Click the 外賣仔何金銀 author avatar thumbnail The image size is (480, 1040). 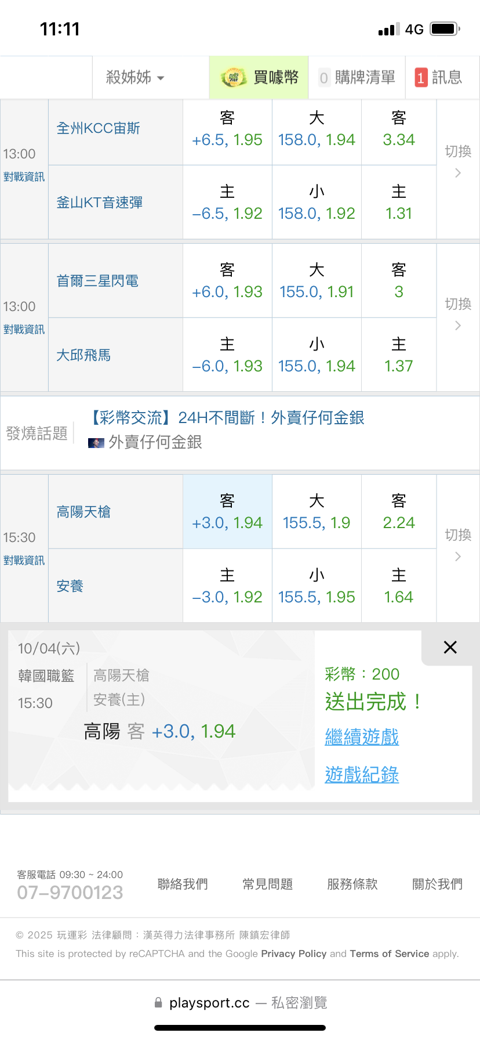96,443
